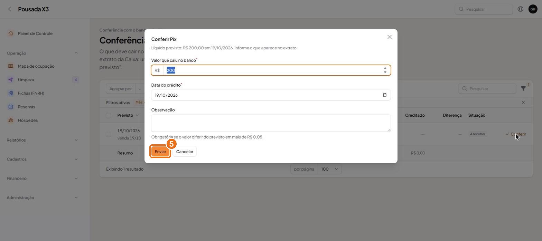The image size is (542, 241).
Task: Click the Diferença column header
Action: pos(452,115)
